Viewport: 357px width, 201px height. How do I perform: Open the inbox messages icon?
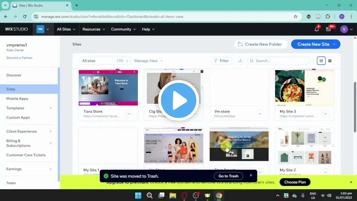click(329, 29)
